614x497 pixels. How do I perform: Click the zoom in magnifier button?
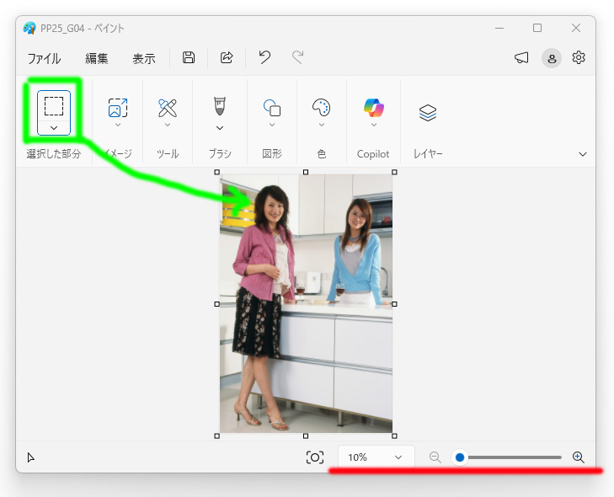tap(579, 457)
